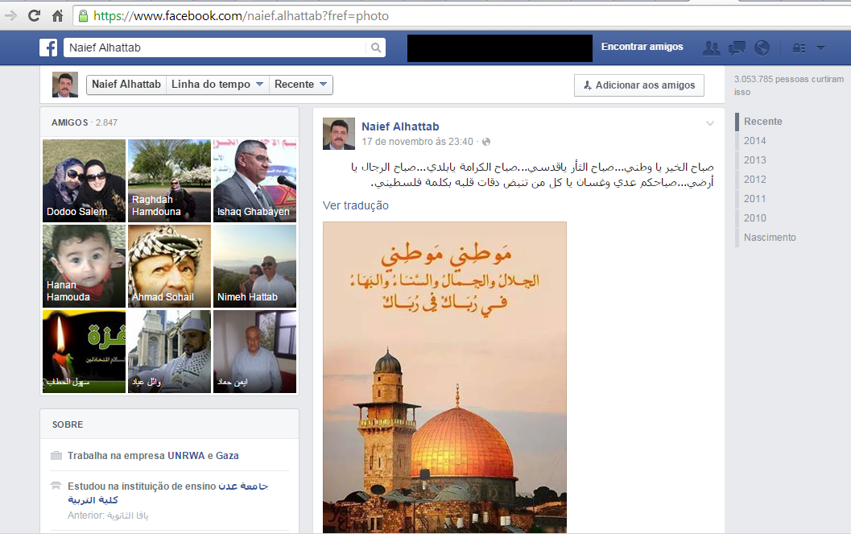Click the UNRWA workplace link
The height and width of the screenshot is (534, 851).
click(186, 455)
